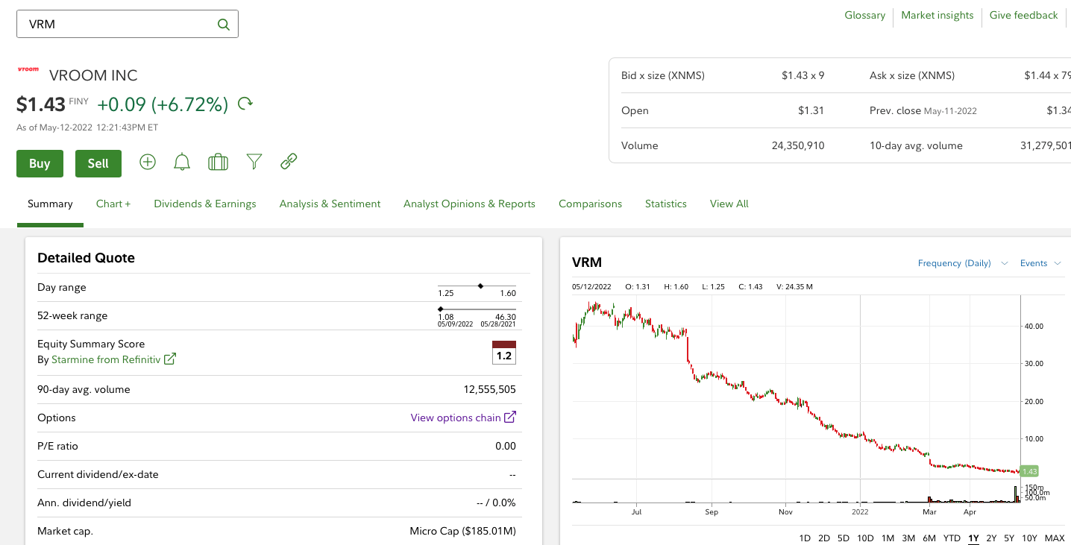Image resolution: width=1071 pixels, height=545 pixels.
Task: Click the symbol search input field
Action: tap(128, 24)
